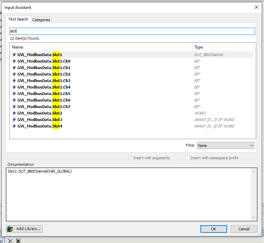Click the Add Library... button
The height and width of the screenshot is (243, 264).
24,229
